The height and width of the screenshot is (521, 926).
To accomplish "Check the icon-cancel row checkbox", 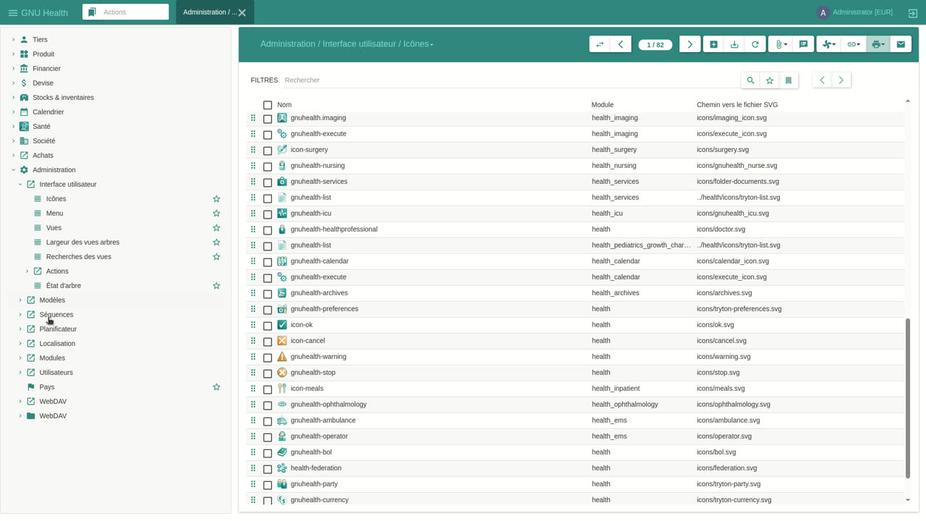I will click(268, 342).
